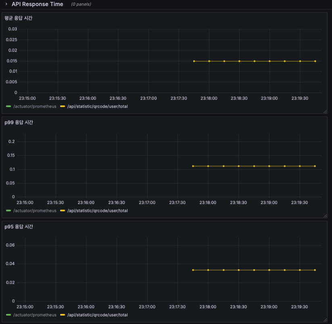Toggle /api/statistic/qrcode/user/total series in p95 legend
This screenshot has height=324, width=332.
pyautogui.click(x=98, y=315)
